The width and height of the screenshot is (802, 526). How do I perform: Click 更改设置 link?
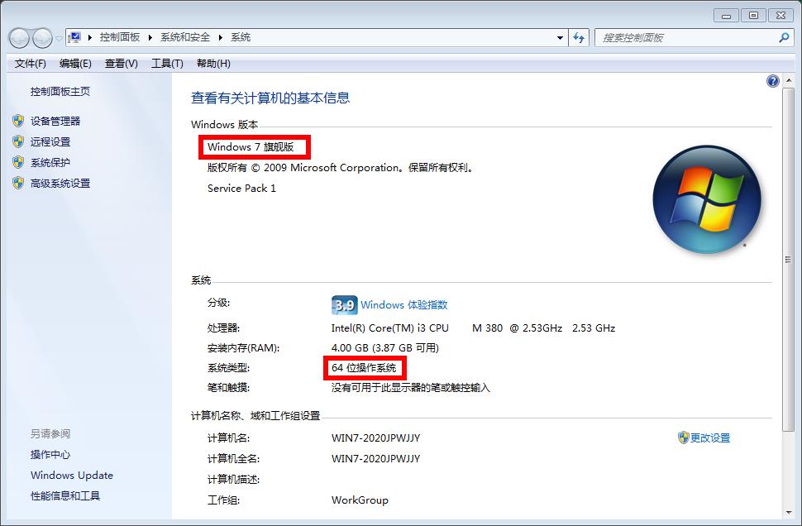(710, 438)
